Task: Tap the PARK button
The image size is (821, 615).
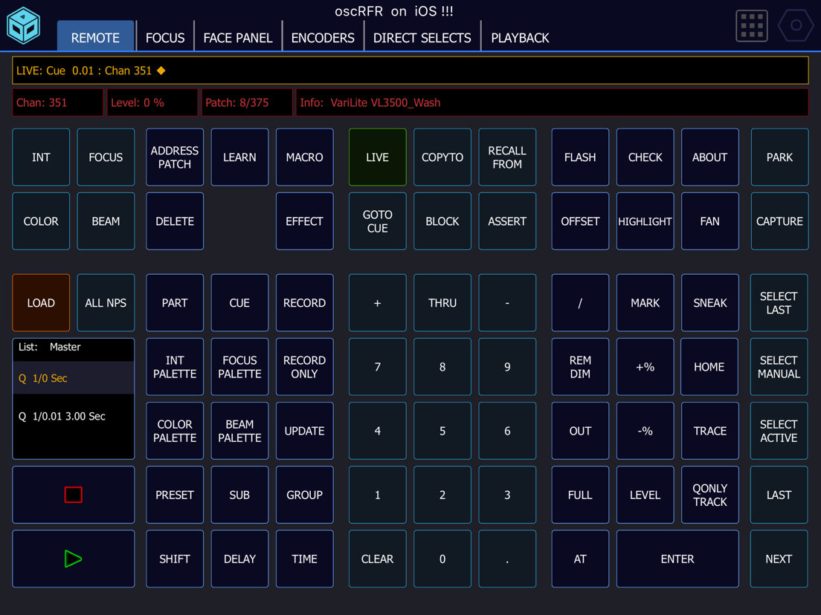Action: (779, 157)
